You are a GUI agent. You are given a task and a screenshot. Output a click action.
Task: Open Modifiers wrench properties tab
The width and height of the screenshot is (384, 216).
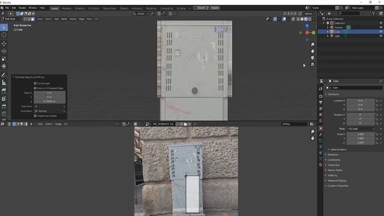[x=321, y=134]
